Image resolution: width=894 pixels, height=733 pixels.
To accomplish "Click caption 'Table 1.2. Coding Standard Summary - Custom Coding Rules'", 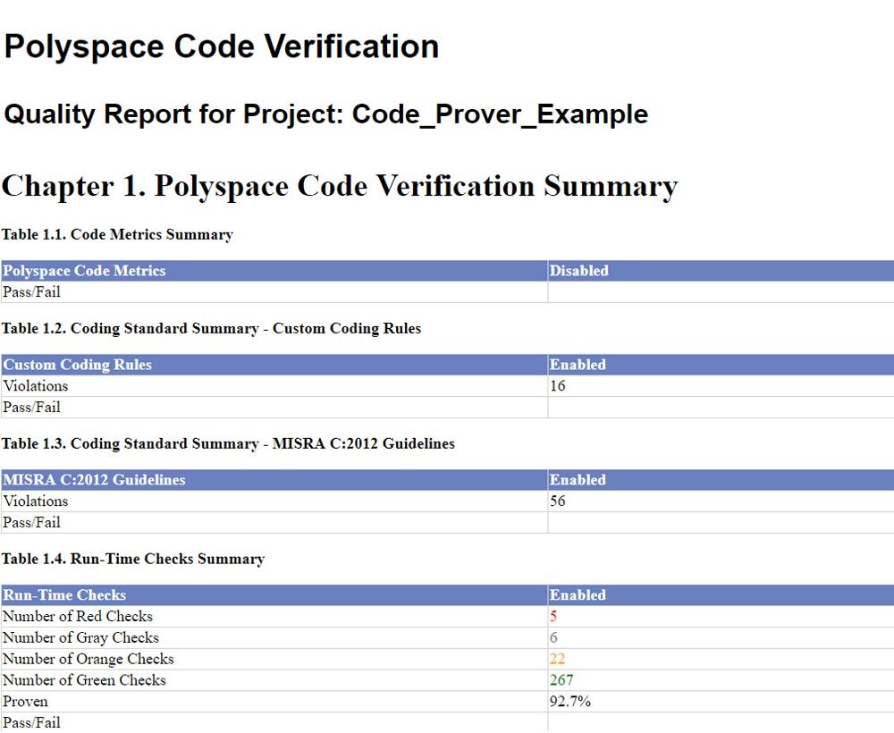I will point(212,328).
